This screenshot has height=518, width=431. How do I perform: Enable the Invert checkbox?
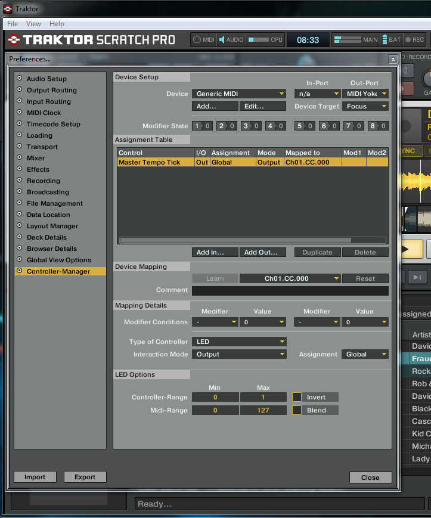tap(297, 397)
